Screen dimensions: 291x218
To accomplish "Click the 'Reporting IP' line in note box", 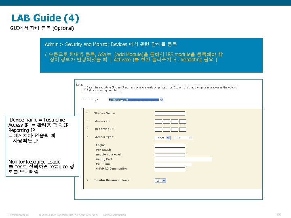I will tap(22, 130).
